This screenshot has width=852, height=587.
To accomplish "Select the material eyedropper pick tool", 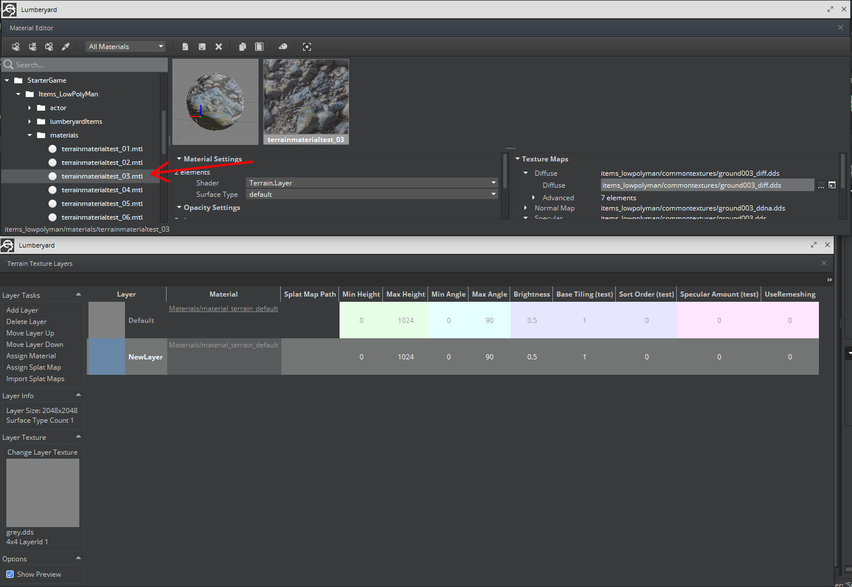I will tap(66, 47).
